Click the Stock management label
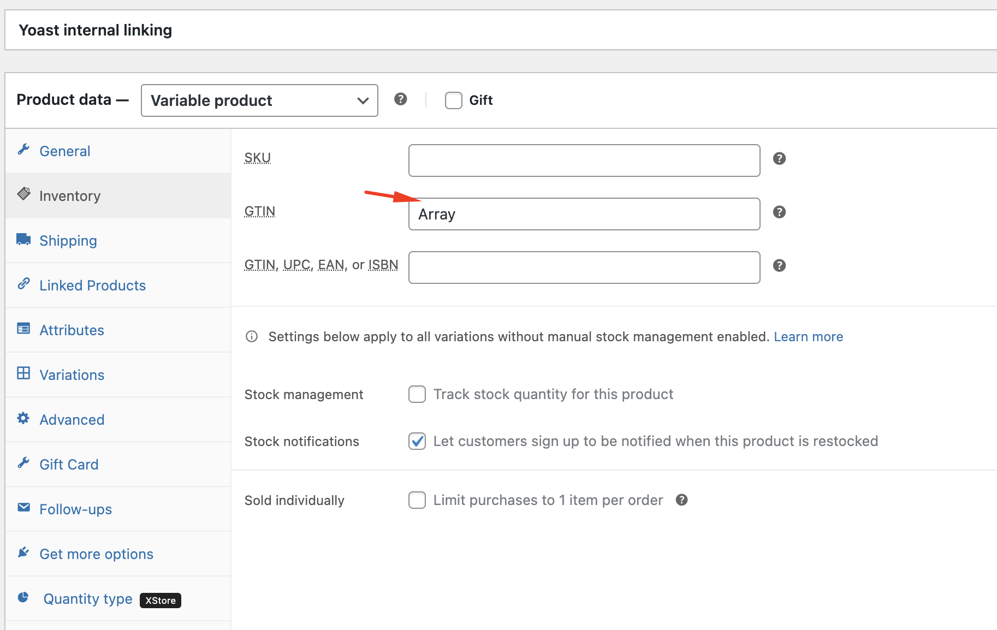The height and width of the screenshot is (630, 997). point(304,395)
